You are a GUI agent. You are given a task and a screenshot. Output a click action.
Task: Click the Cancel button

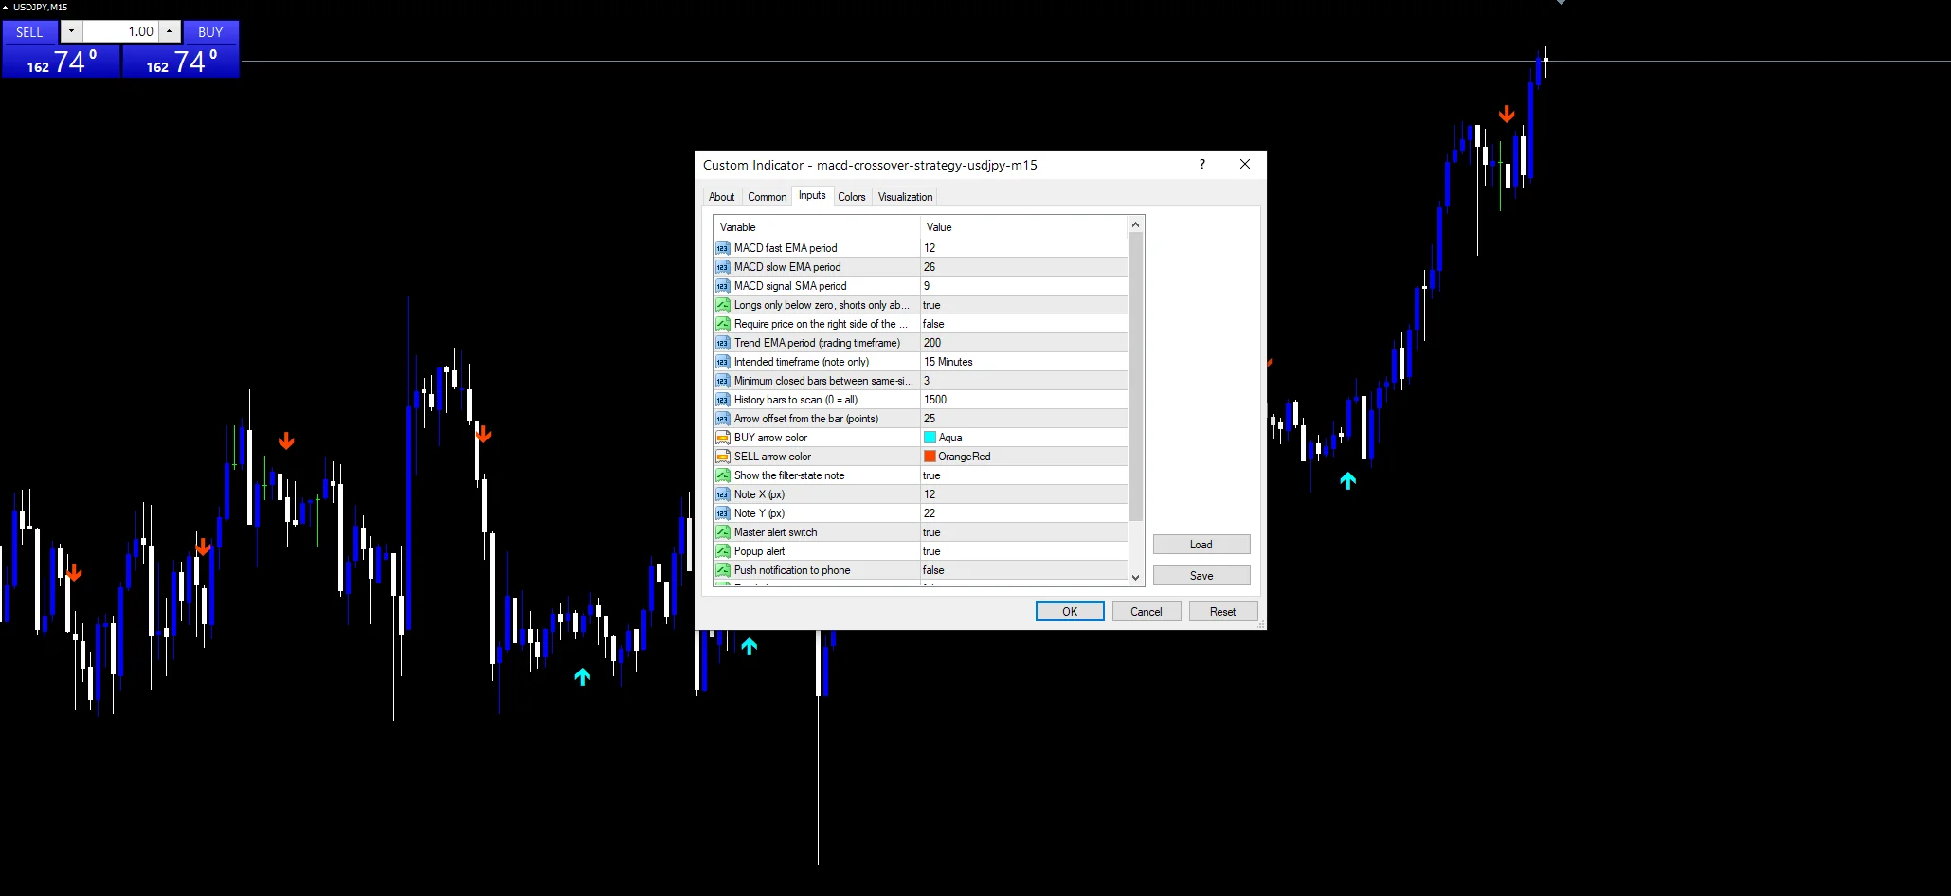pos(1146,612)
